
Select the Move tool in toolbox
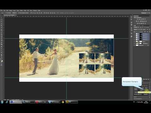(x=2, y=18)
